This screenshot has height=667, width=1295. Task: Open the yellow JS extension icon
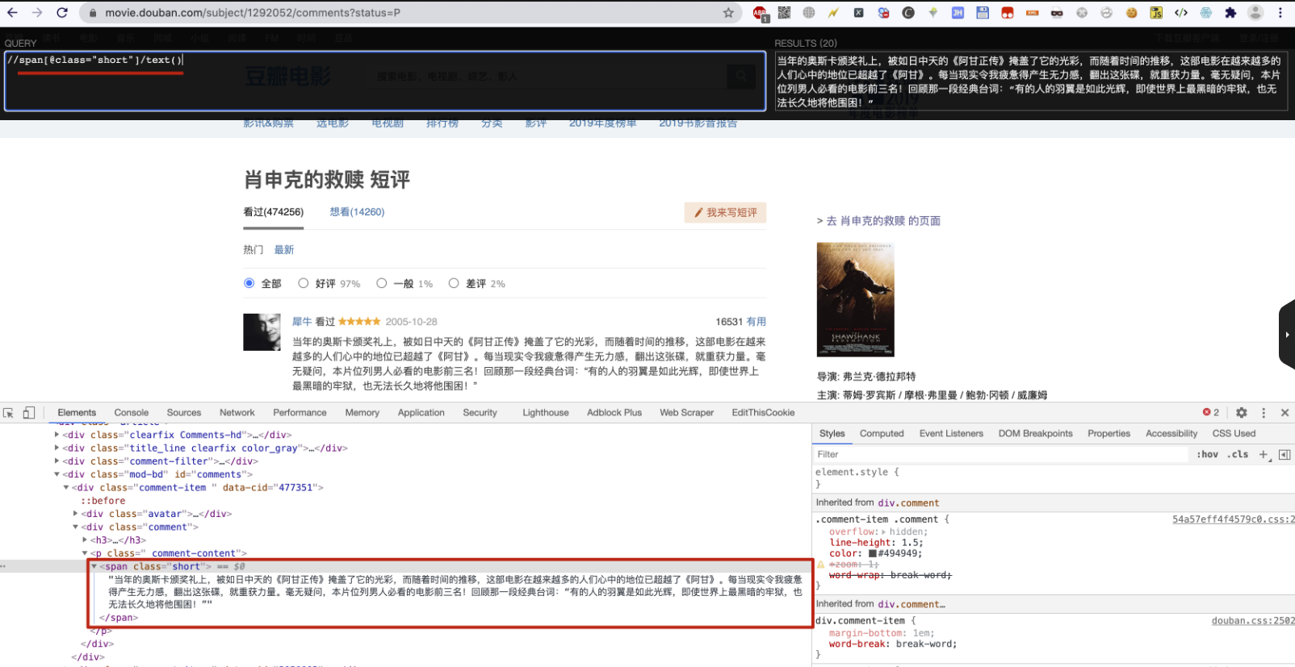1156,12
